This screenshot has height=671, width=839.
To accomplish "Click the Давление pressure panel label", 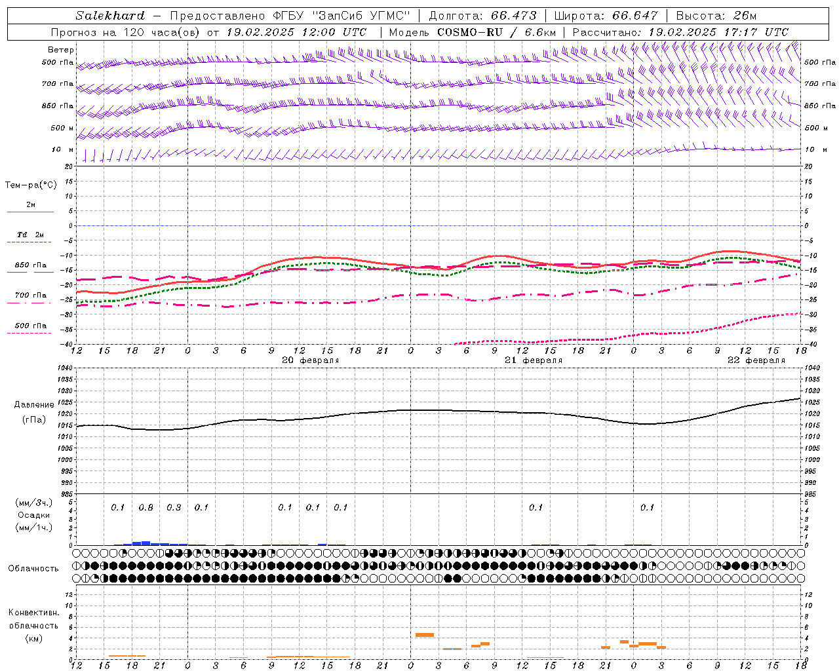I will tap(34, 405).
